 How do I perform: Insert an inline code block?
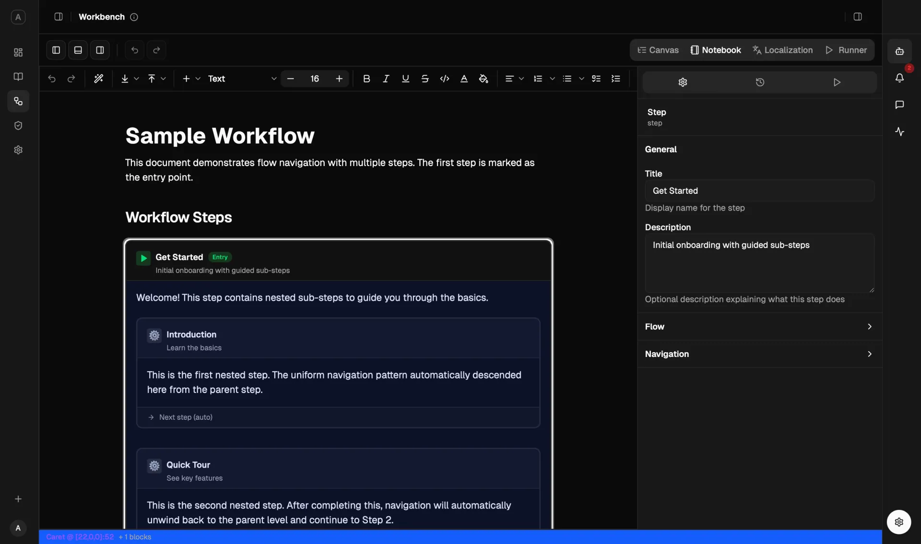point(444,79)
